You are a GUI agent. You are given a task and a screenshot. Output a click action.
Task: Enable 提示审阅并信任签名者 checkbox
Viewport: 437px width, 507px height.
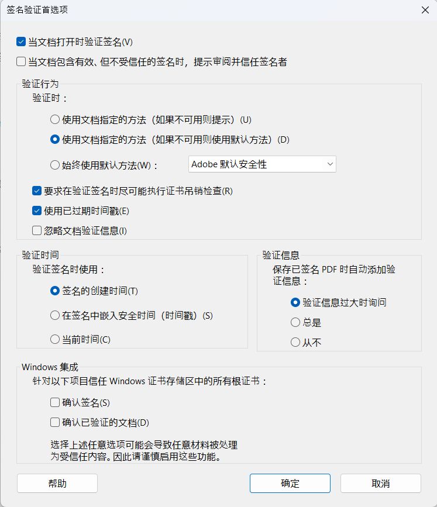(x=22, y=61)
